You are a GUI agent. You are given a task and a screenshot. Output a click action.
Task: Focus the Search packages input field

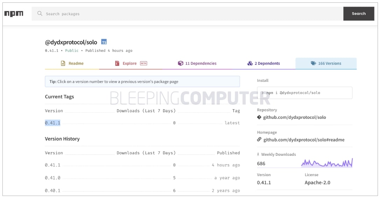tap(187, 14)
